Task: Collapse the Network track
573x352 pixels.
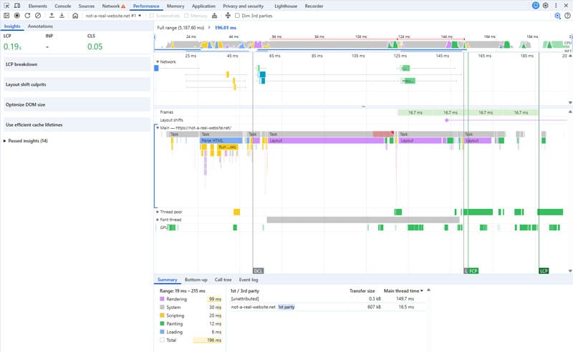Action: [158, 62]
